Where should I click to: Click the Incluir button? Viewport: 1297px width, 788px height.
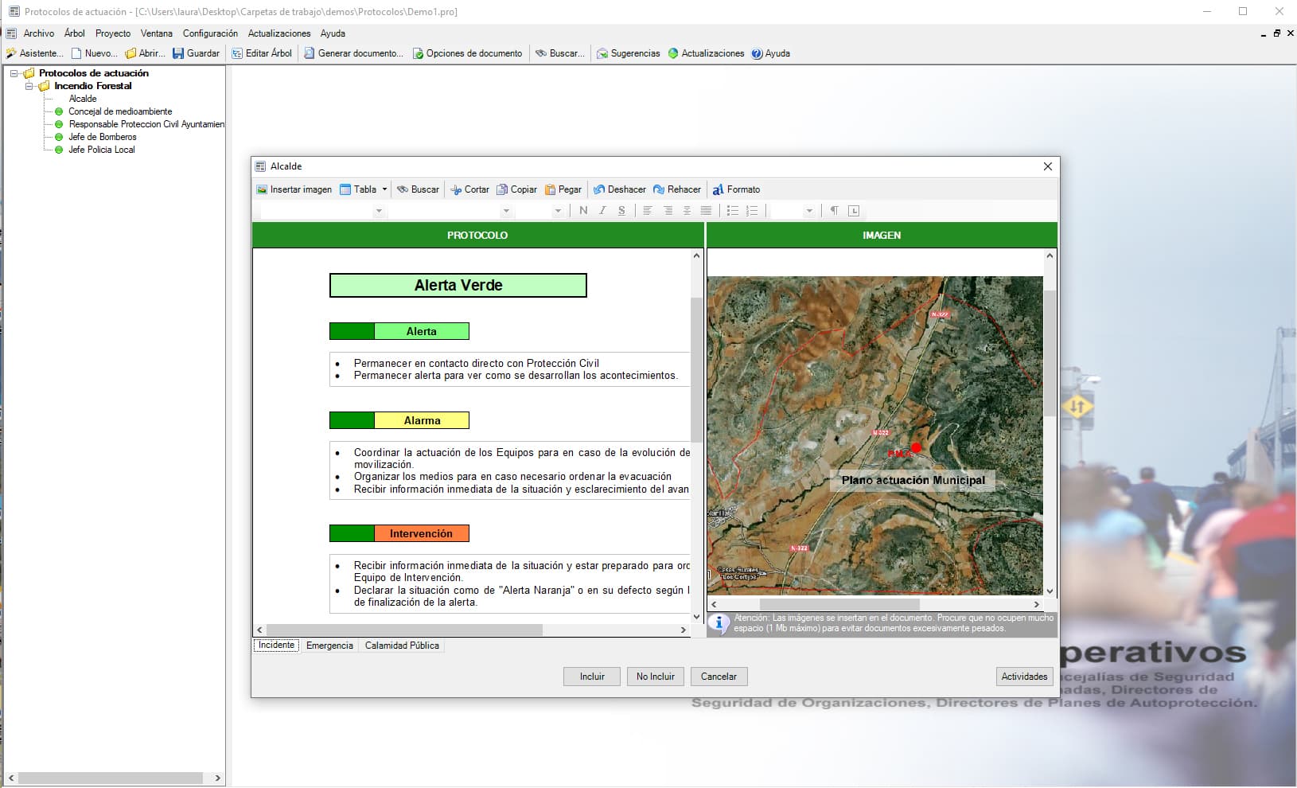coord(592,677)
